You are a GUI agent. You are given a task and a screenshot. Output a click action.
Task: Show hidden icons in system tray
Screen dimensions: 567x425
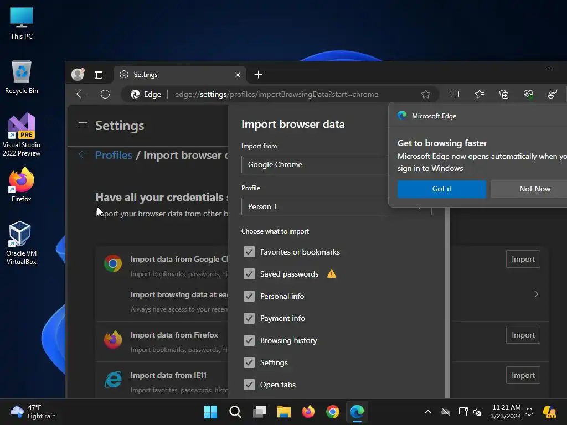tap(428, 412)
